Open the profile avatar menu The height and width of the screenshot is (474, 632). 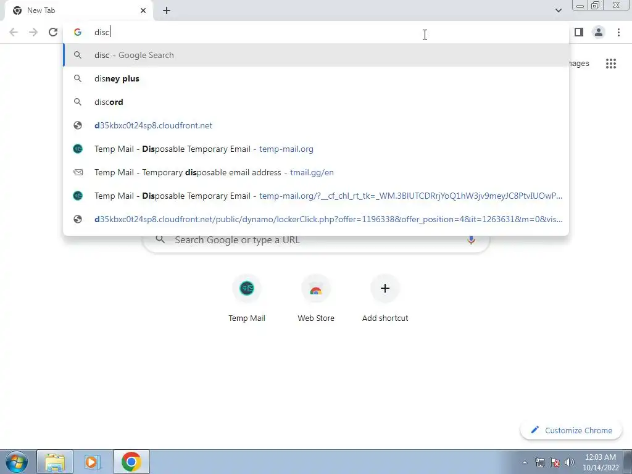(599, 32)
